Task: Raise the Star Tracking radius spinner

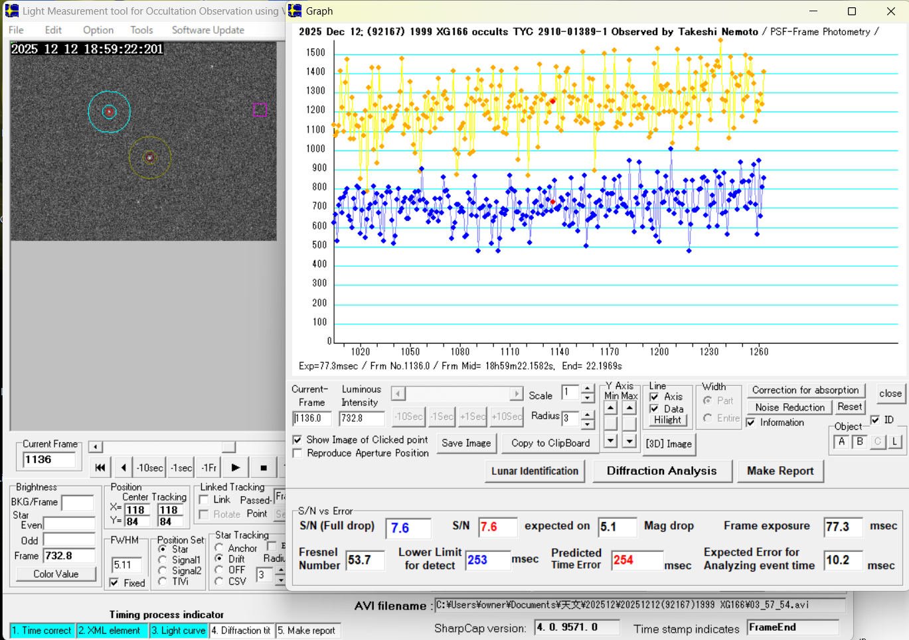Action: point(280,570)
